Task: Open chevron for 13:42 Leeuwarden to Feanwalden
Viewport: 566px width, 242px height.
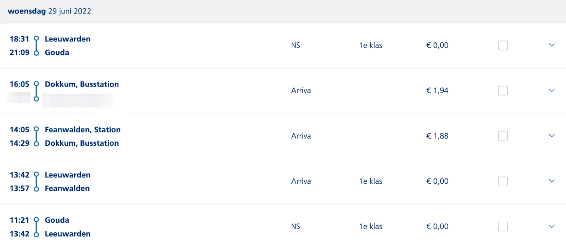Action: point(552,181)
